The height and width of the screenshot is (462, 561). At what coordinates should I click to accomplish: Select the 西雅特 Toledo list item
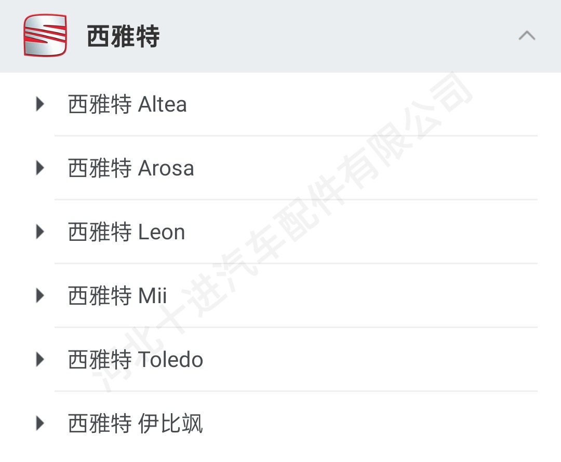point(136,360)
